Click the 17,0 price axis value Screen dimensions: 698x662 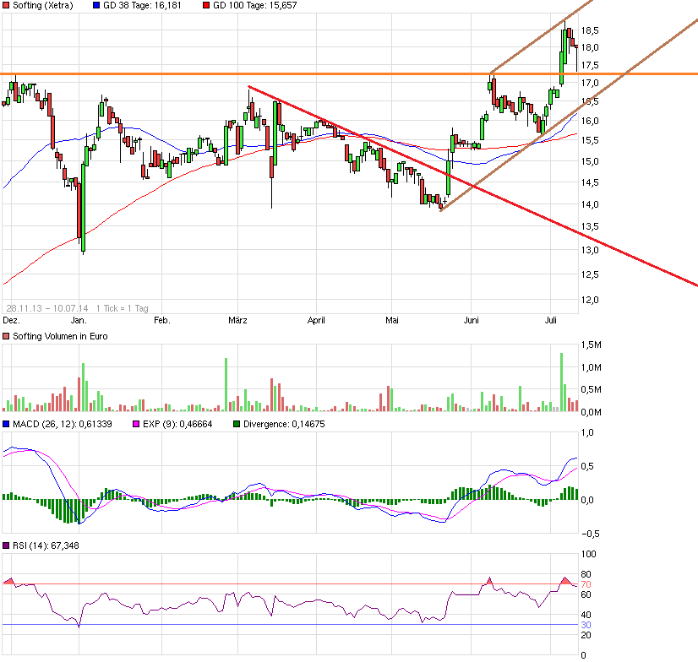[590, 84]
